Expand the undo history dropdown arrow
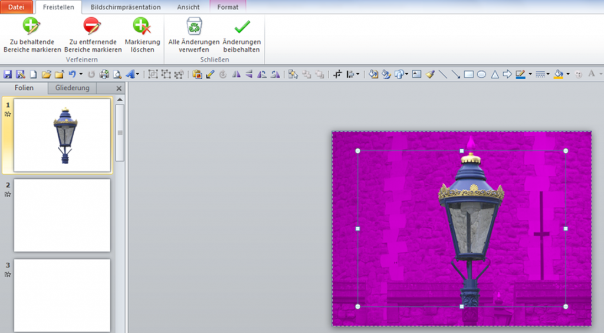Screen dimensions: 604x333 click(x=81, y=74)
